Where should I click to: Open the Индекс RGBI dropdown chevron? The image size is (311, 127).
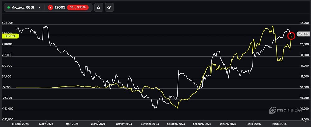pos(39,7)
